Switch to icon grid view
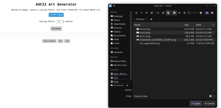 point(158,13)
